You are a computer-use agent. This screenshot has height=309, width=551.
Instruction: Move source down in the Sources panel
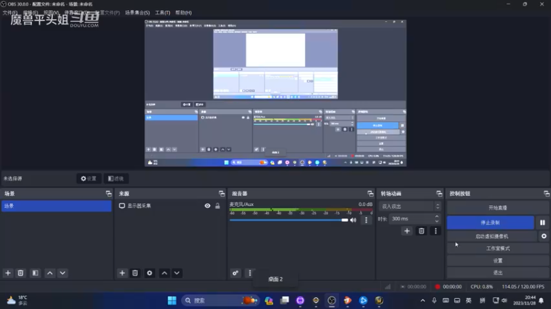tap(177, 273)
